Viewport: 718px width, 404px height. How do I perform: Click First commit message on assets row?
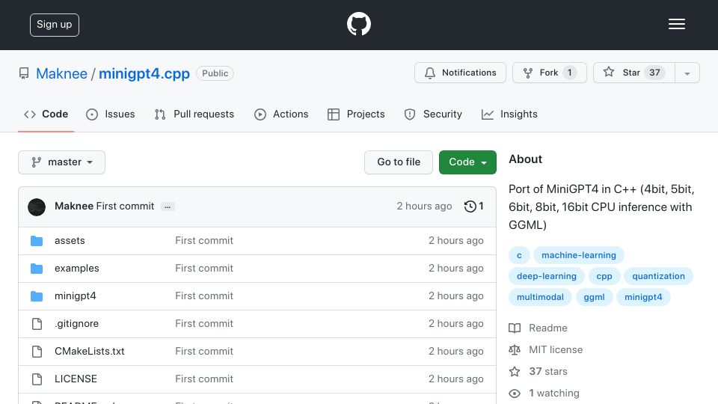pos(204,240)
